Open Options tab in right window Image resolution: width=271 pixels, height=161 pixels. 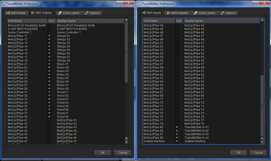pos(228,13)
